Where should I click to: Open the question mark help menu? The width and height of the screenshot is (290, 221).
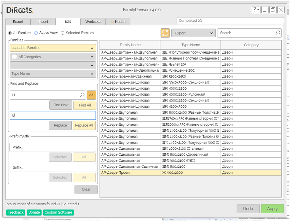[256, 10]
